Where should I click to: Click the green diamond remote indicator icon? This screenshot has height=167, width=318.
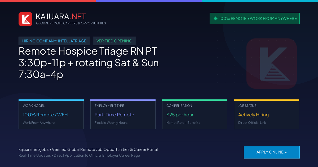coord(215,19)
